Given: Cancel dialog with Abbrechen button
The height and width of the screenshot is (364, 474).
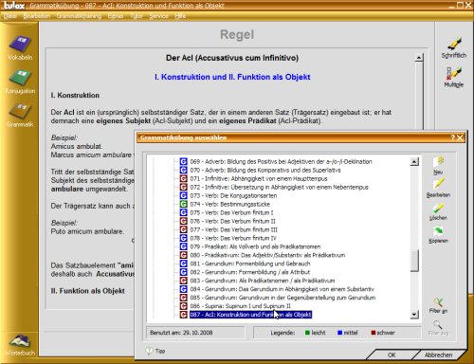Looking at the screenshot, I should (438, 355).
